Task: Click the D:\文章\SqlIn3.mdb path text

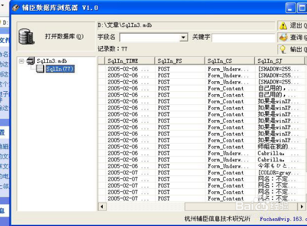Action: click(125, 25)
